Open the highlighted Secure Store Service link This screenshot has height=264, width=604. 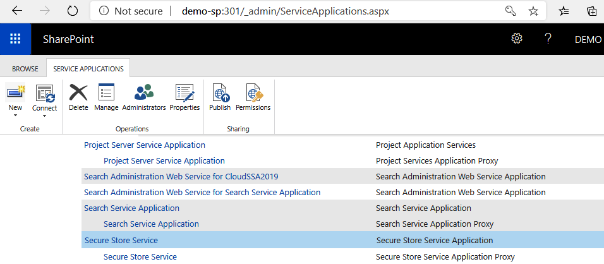click(121, 241)
